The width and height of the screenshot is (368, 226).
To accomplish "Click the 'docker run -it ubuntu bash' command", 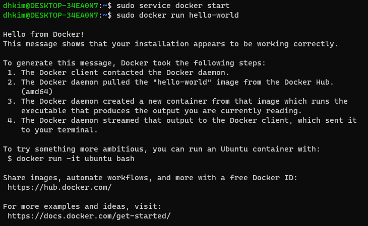I will 75,159.
